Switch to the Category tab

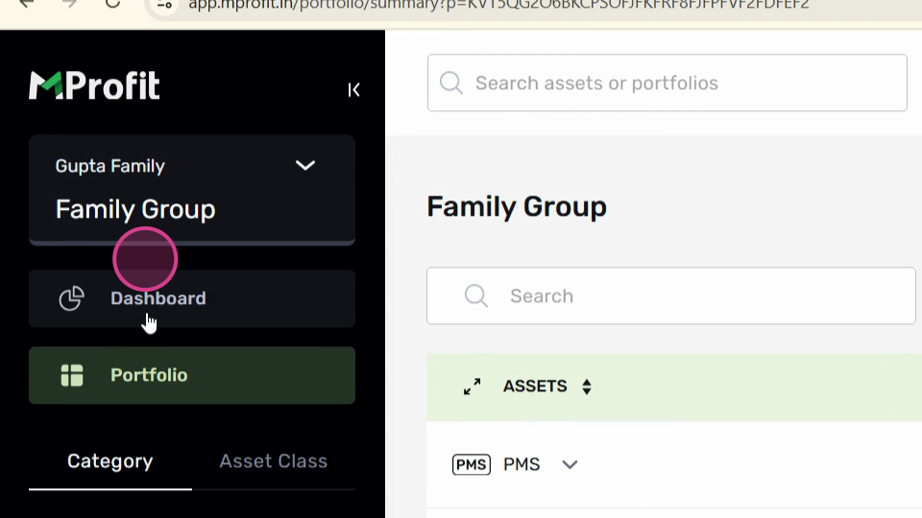[109, 461]
